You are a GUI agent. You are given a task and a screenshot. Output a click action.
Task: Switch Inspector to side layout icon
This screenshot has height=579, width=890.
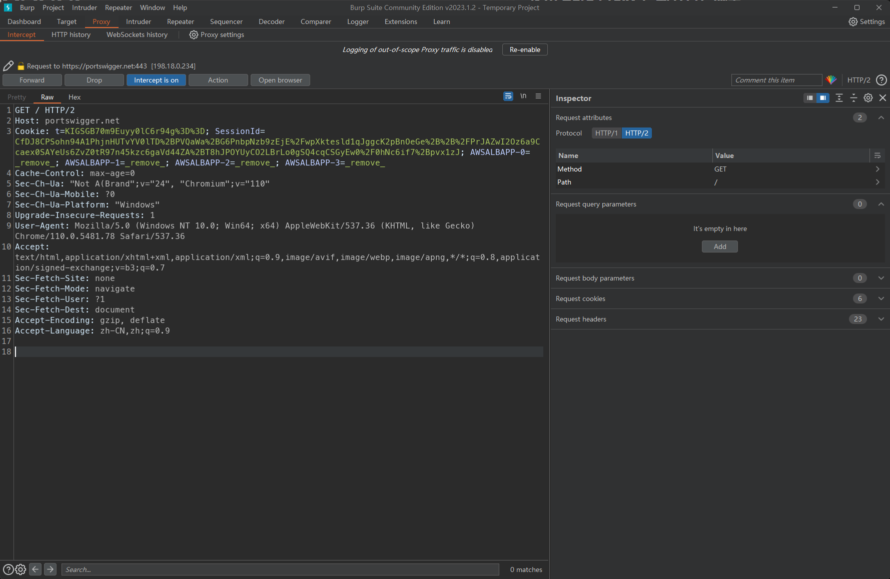tap(822, 98)
